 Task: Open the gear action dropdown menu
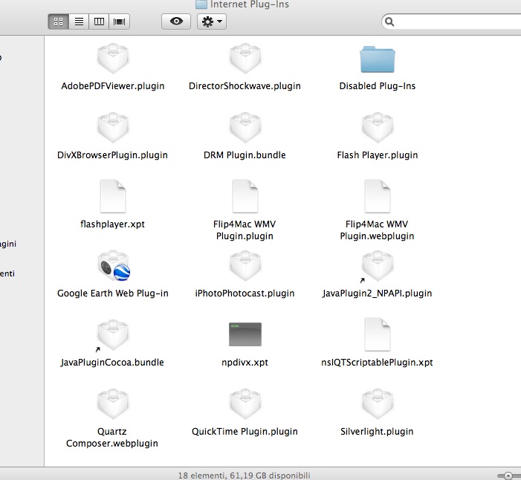pyautogui.click(x=212, y=22)
